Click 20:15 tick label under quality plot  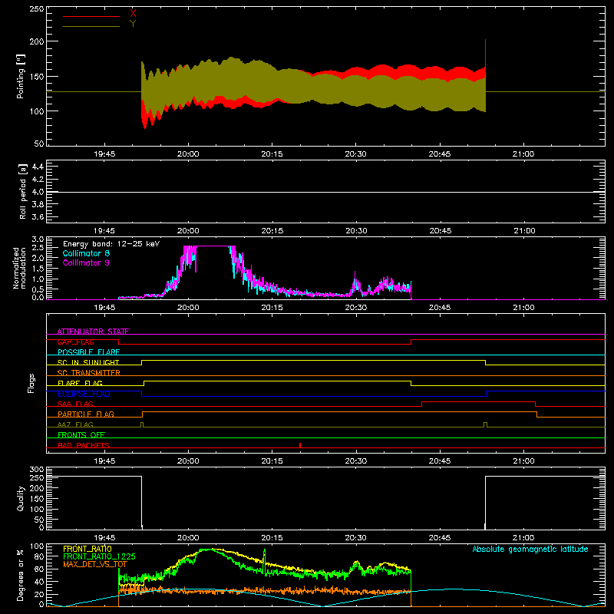[x=272, y=538]
